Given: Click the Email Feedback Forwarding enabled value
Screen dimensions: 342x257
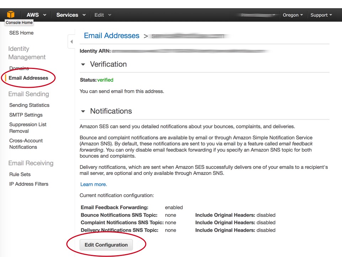Looking at the screenshot, I should click(x=174, y=207).
